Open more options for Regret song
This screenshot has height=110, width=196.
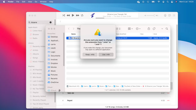coord(168,101)
